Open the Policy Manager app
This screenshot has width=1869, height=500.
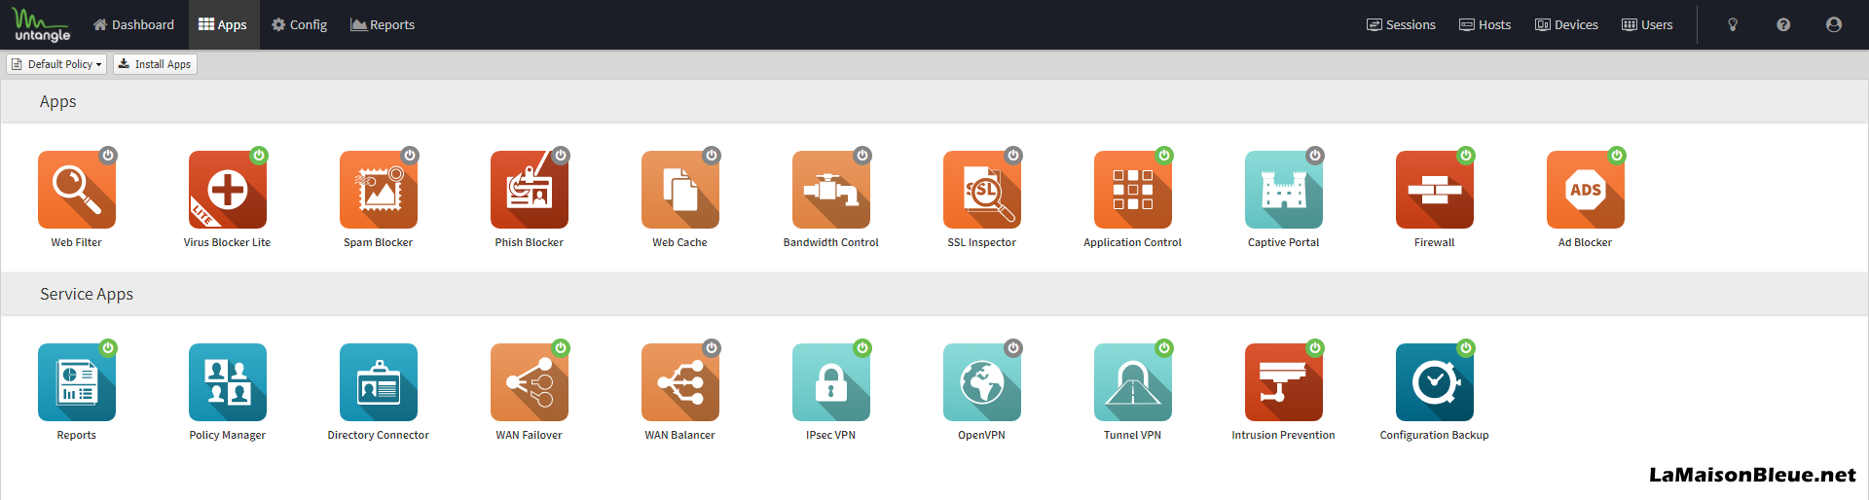pos(228,382)
